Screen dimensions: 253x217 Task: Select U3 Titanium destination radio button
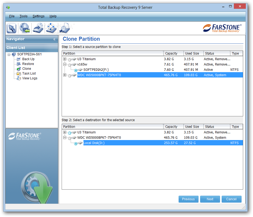(x=70, y=133)
